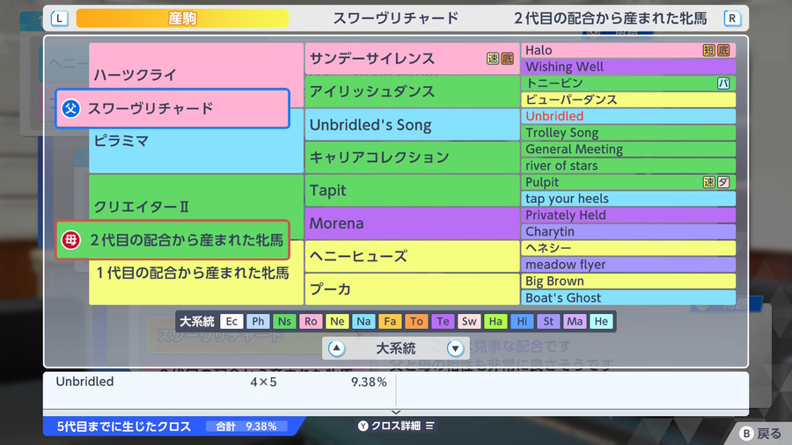Select キャリアコレクション pedigree cell
The image size is (792, 445).
(412, 157)
